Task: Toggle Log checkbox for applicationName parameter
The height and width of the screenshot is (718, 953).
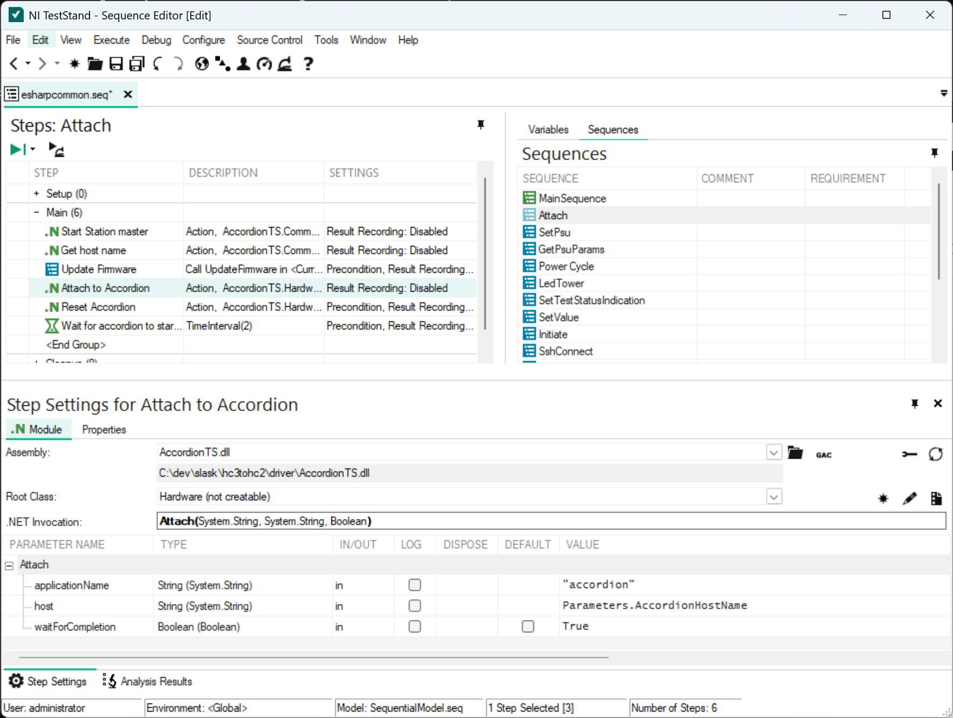Action: pos(415,585)
